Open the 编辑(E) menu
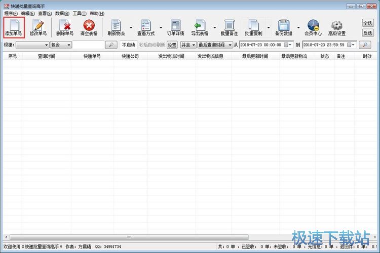Screen dimensions: 380x253 pos(28,13)
